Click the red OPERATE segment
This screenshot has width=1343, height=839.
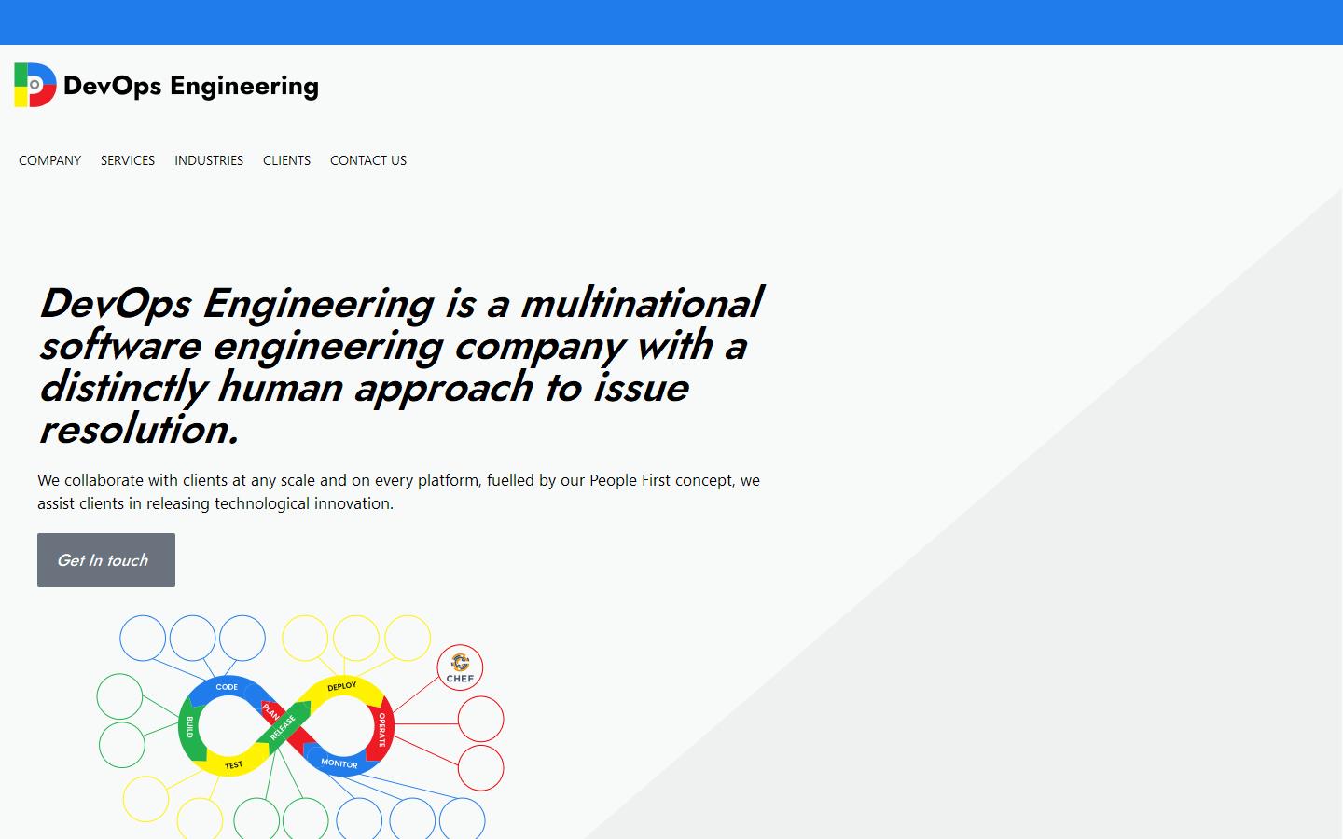[382, 727]
